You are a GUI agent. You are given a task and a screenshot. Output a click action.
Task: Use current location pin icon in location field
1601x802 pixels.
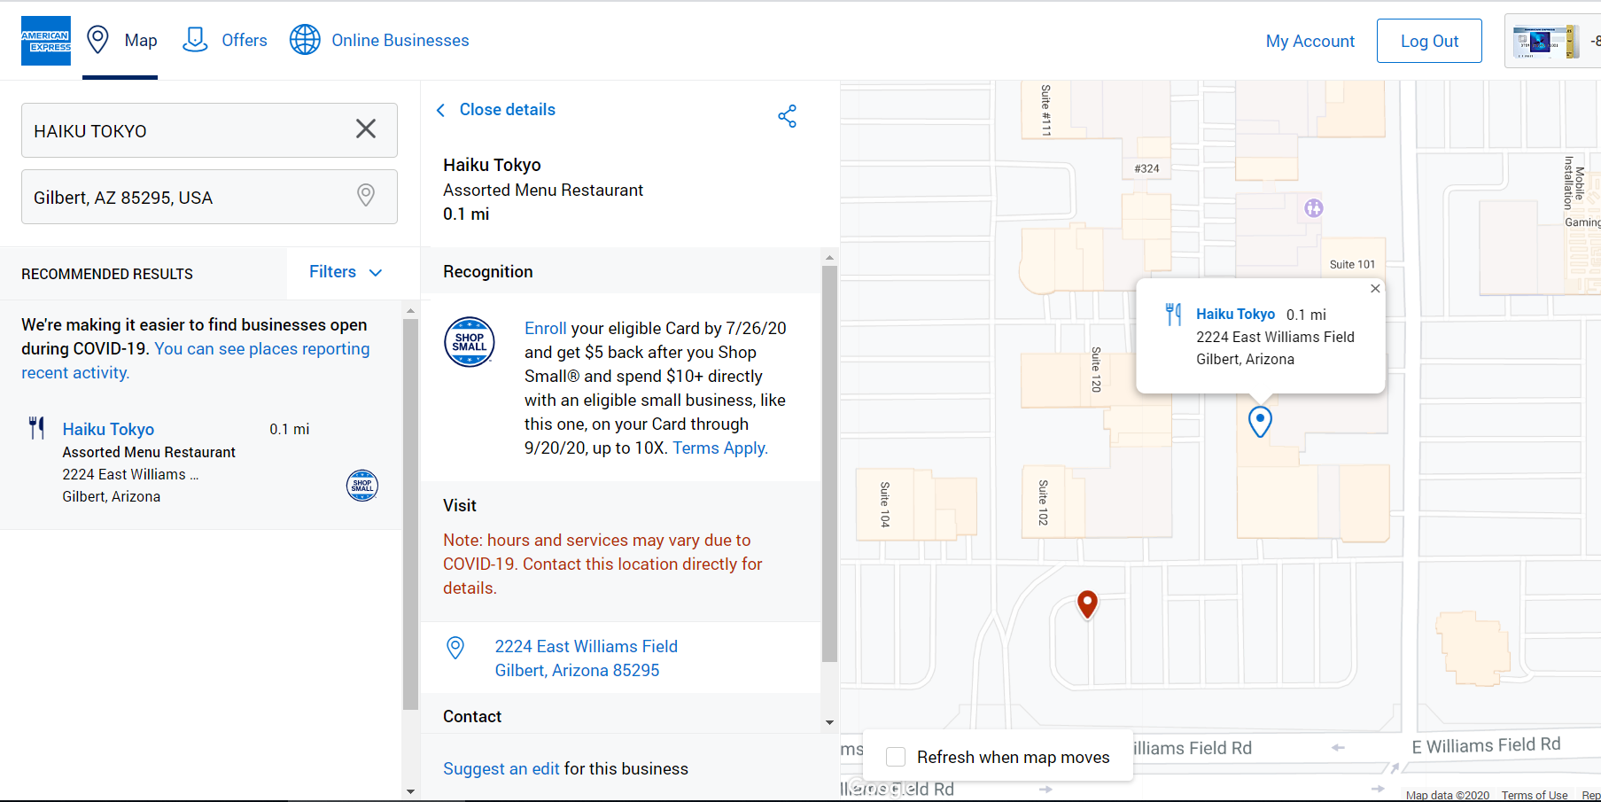click(366, 195)
